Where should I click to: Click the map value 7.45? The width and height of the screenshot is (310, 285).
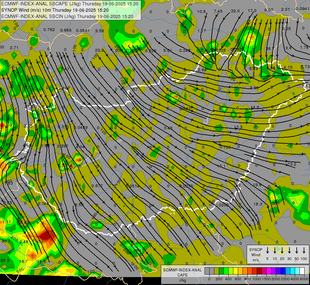pyautogui.click(x=218, y=11)
